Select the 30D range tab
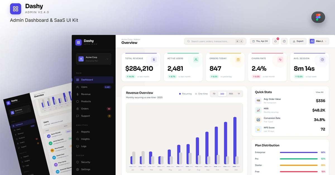335x175 pixels. point(222,94)
